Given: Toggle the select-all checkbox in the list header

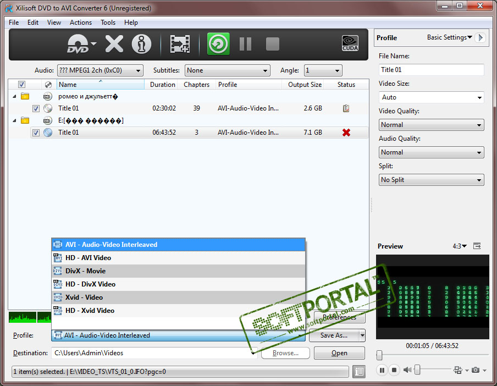Looking at the screenshot, I should (21, 84).
